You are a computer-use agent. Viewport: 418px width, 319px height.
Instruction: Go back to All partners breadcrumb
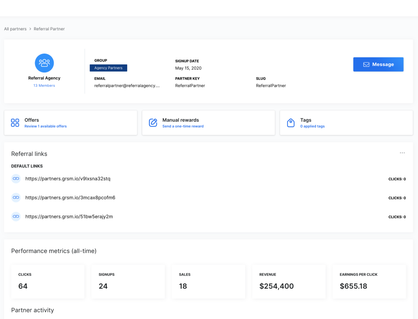point(15,29)
